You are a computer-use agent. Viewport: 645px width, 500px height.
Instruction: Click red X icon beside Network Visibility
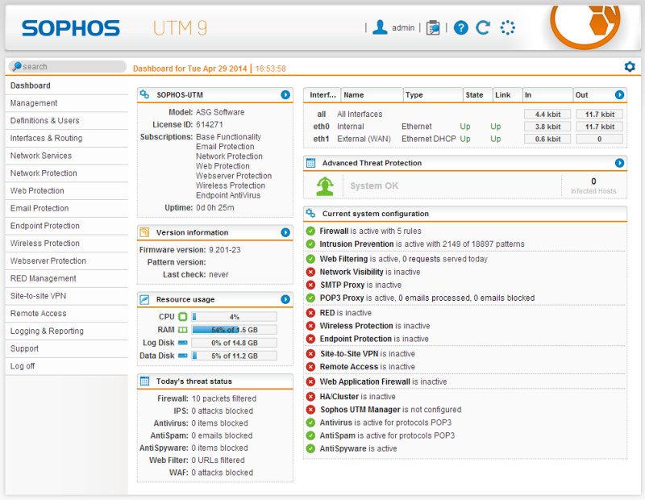310,272
